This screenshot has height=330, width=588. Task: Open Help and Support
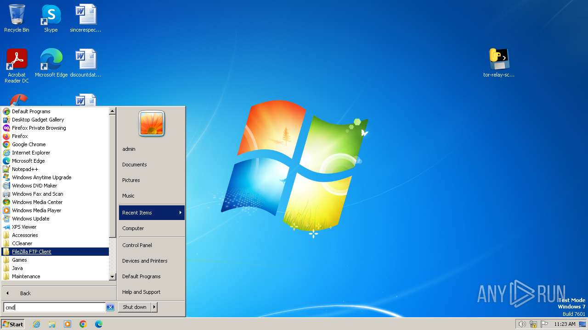pyautogui.click(x=152, y=292)
